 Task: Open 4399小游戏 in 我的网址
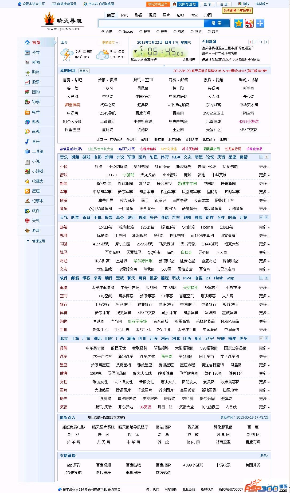pos(249,122)
